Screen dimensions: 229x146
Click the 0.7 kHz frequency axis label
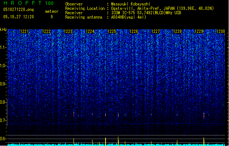coord(3,120)
